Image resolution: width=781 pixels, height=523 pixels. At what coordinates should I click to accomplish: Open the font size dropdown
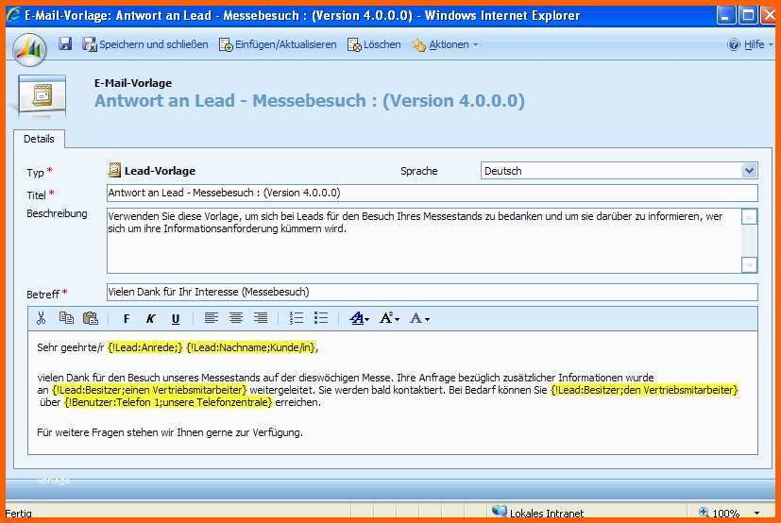pyautogui.click(x=390, y=319)
